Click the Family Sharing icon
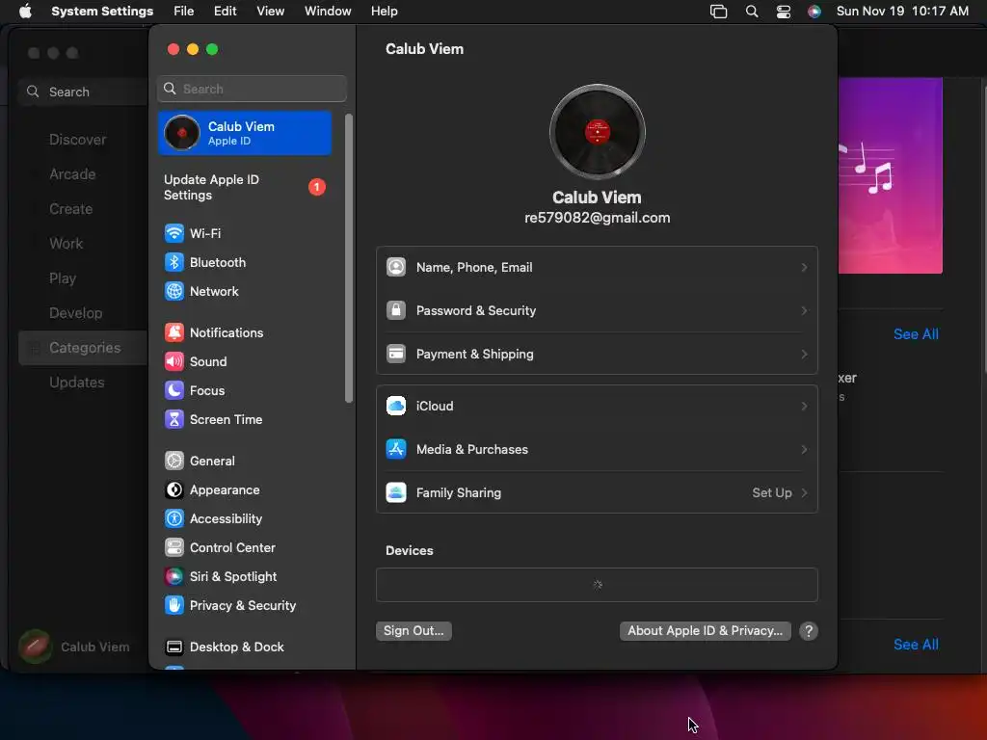987x740 pixels. [396, 493]
